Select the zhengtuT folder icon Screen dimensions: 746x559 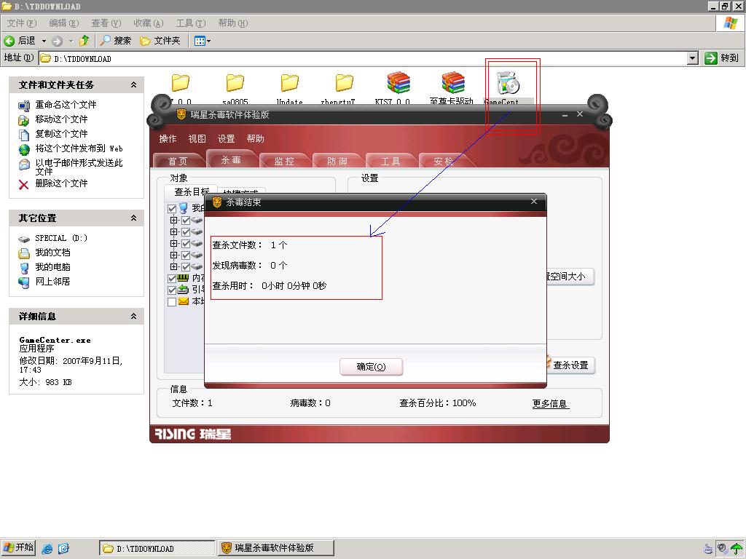tap(344, 83)
